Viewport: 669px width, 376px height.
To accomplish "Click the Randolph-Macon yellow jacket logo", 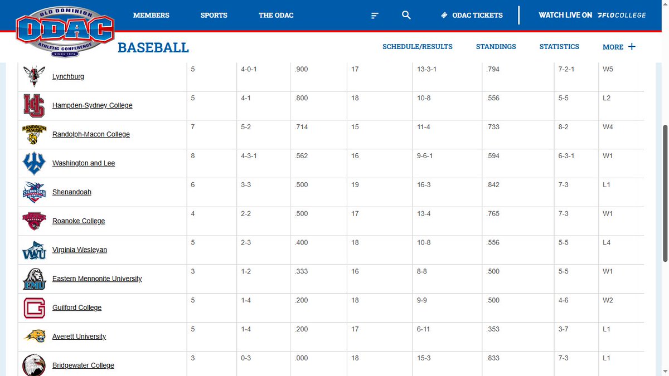I will click(x=34, y=134).
